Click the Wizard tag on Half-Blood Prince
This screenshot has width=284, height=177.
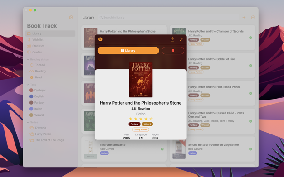[x=205, y=95]
